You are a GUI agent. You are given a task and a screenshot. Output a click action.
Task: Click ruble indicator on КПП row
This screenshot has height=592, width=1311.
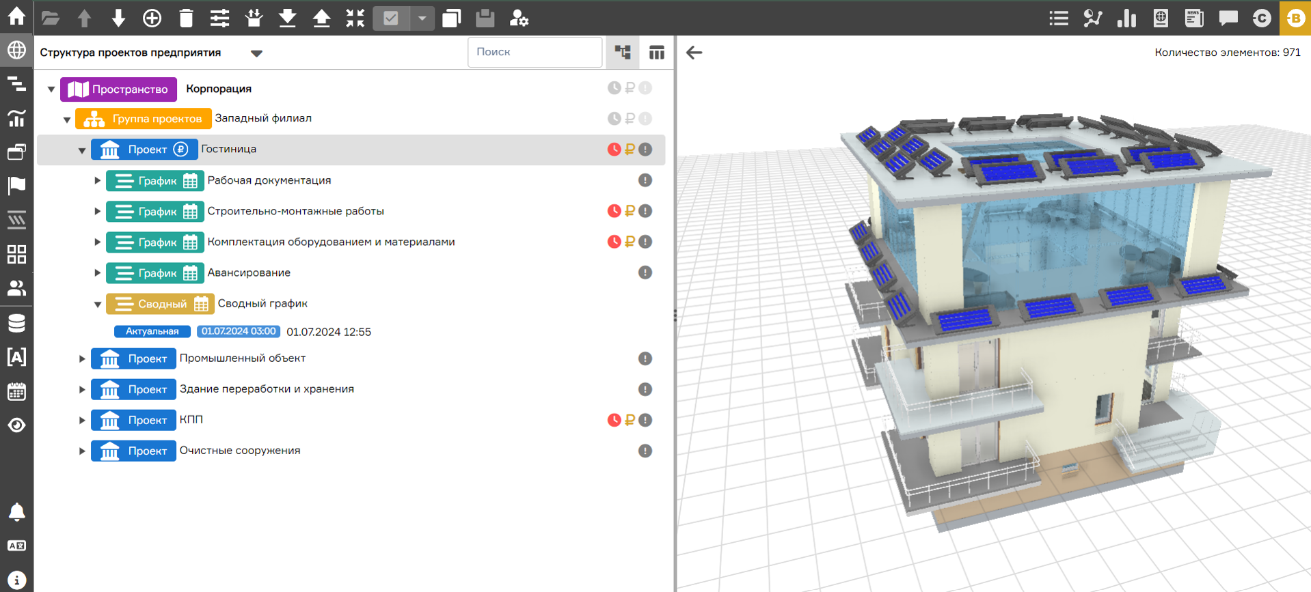630,420
